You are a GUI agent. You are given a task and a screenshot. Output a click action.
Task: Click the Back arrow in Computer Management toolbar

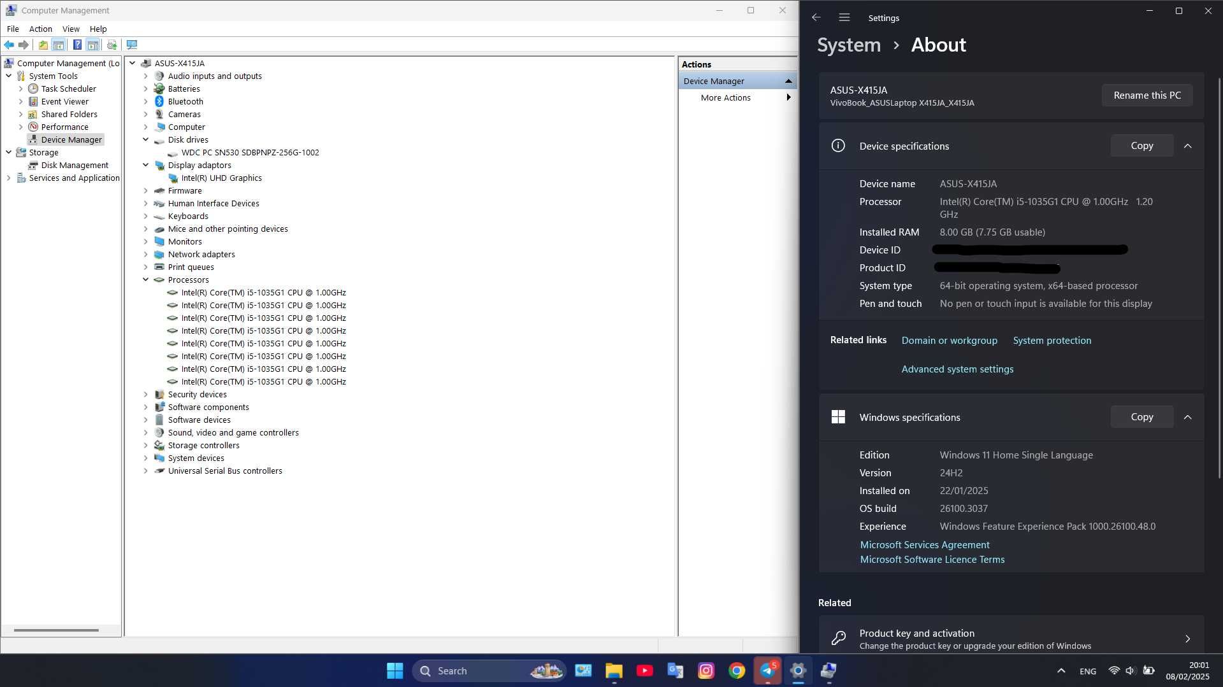[9, 45]
